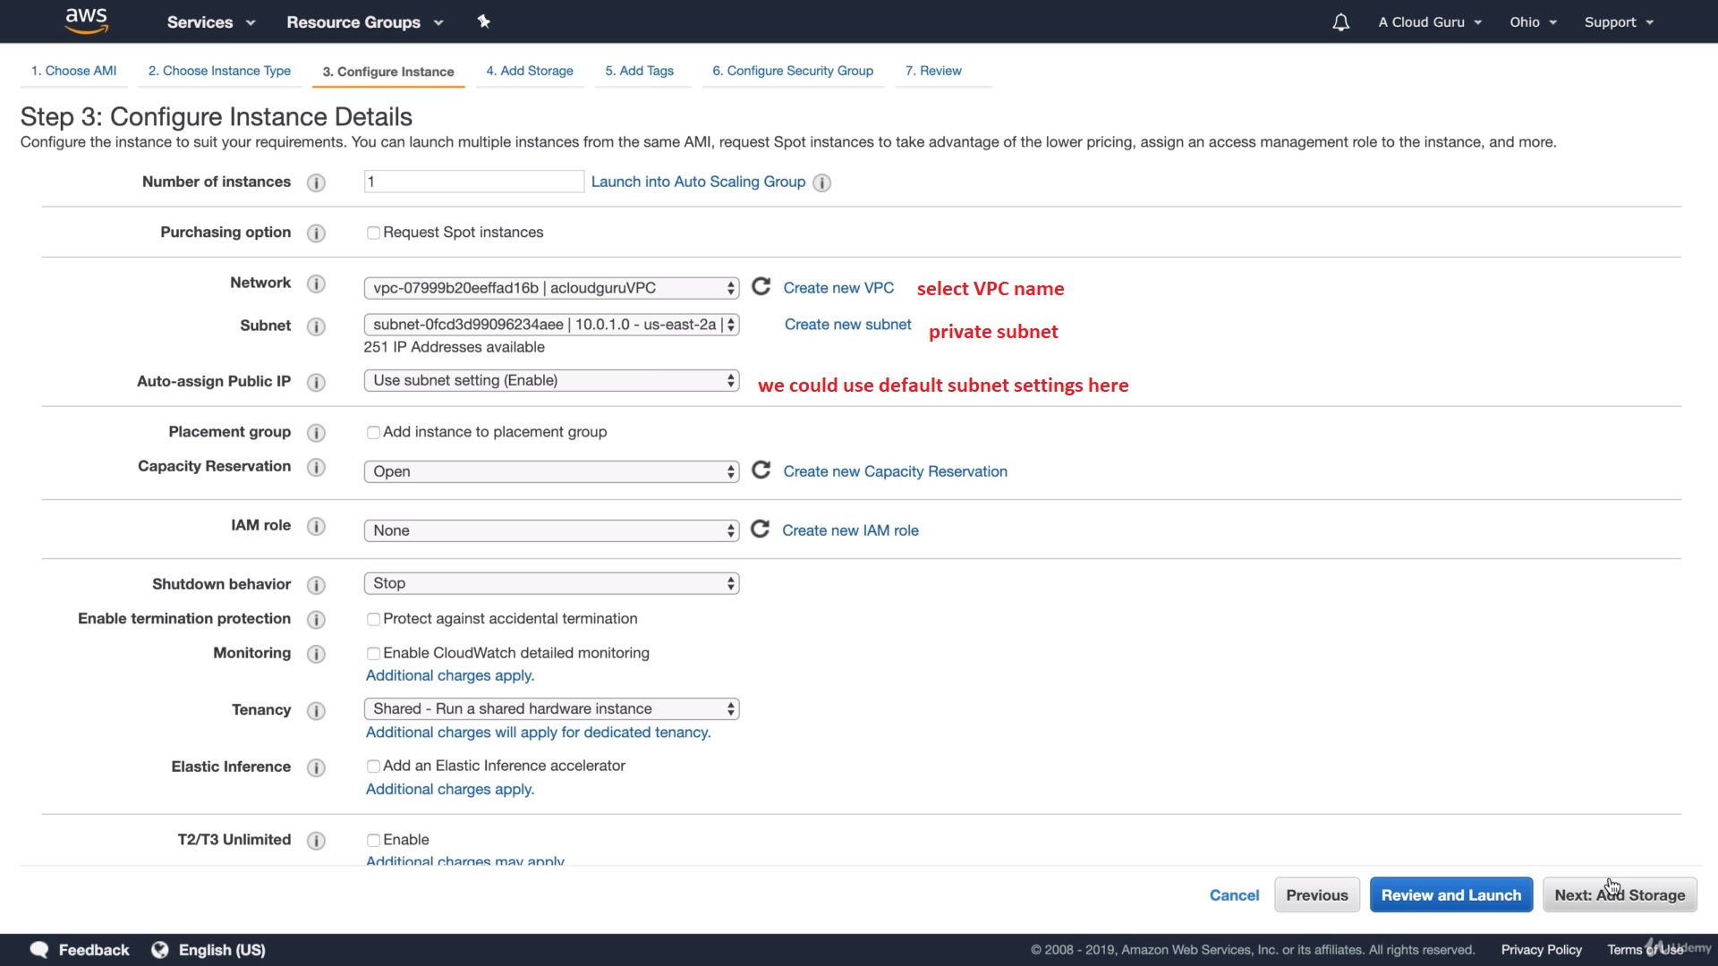Viewport: 1718px width, 966px height.
Task: Check Protect against accidental termination
Action: point(373,619)
